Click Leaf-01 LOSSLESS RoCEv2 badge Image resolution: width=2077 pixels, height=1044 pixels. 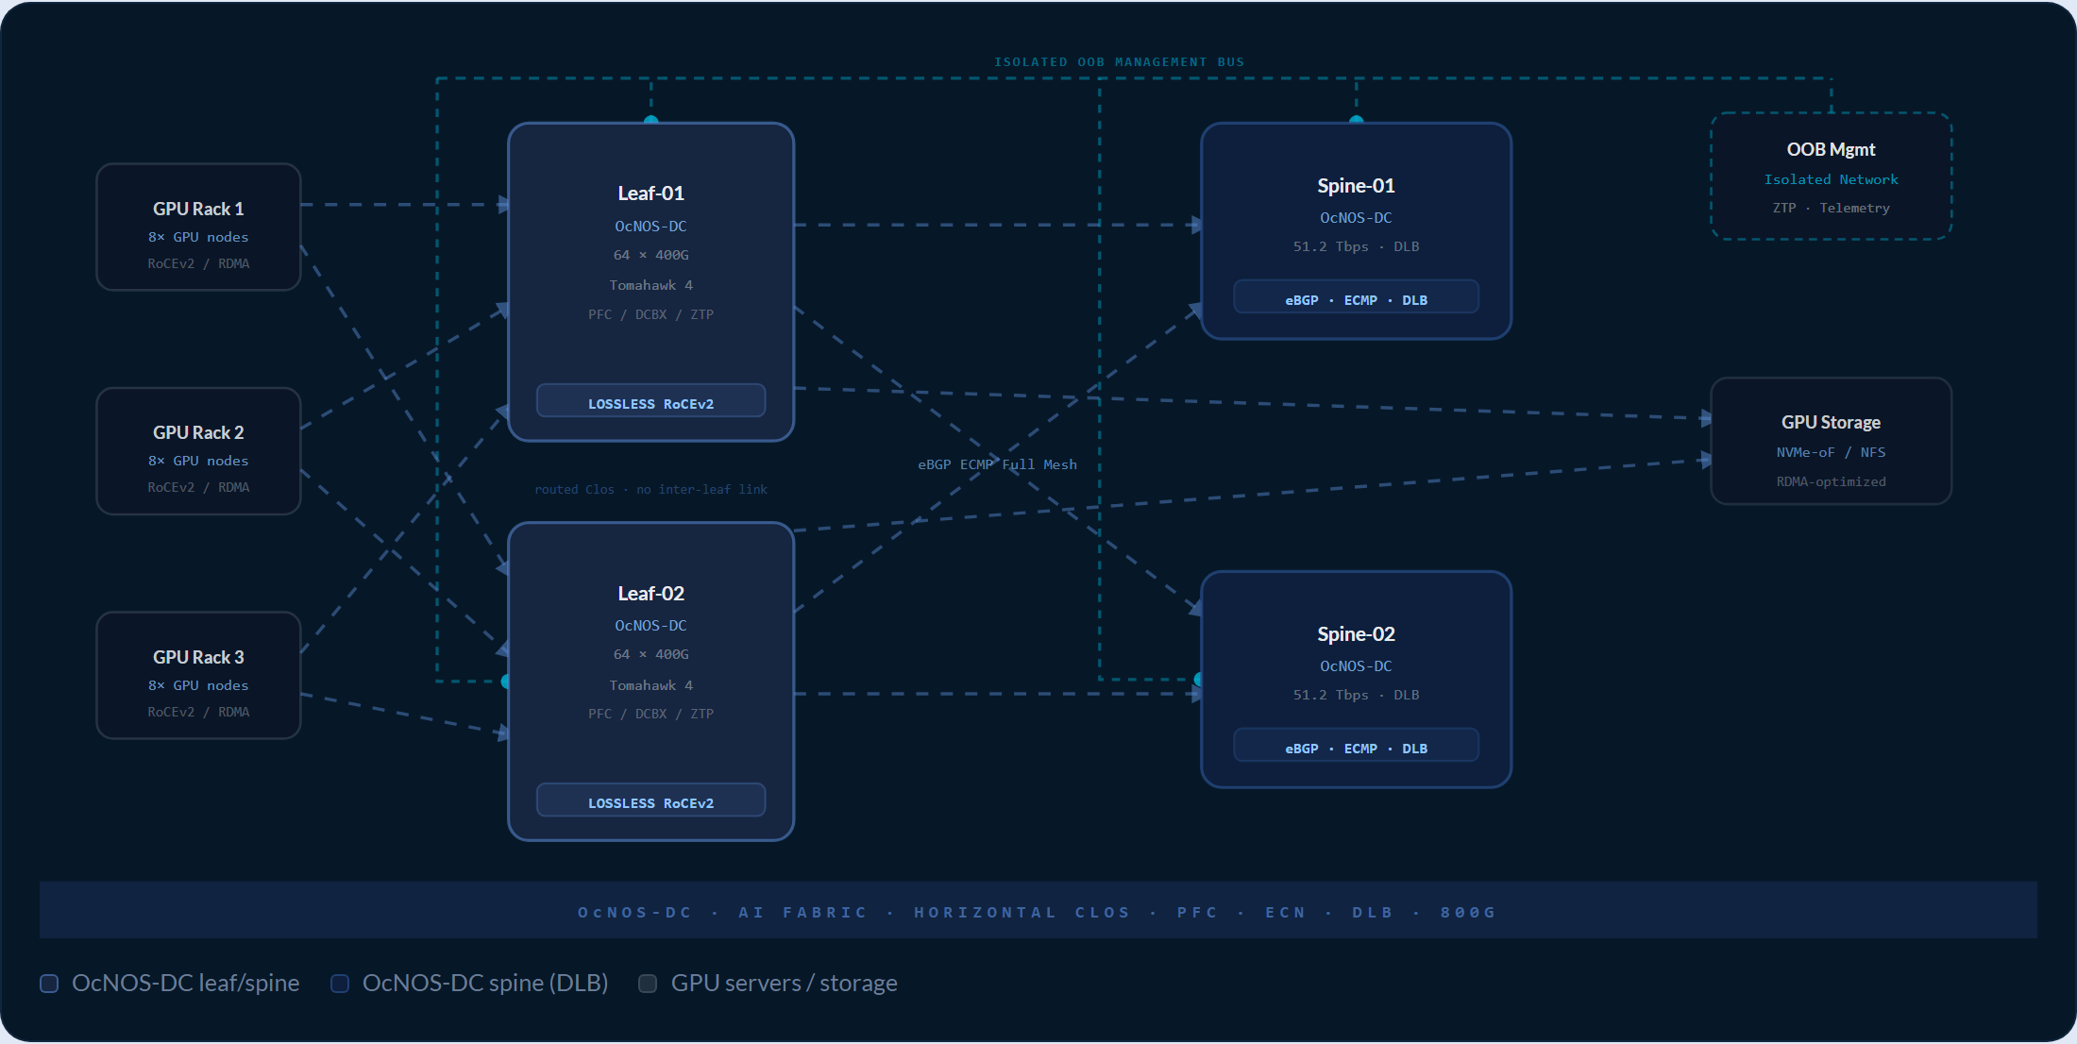650,400
